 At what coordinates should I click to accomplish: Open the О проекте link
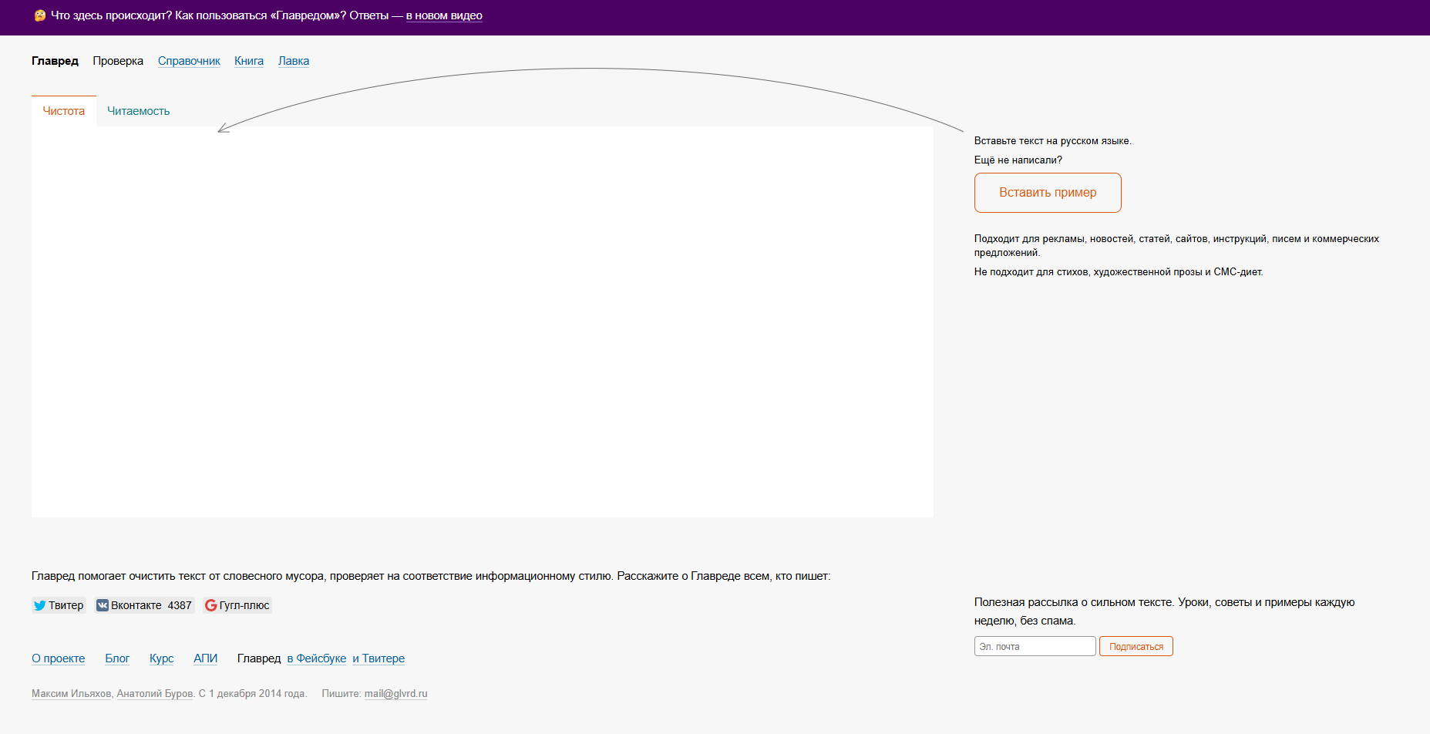pyautogui.click(x=59, y=658)
